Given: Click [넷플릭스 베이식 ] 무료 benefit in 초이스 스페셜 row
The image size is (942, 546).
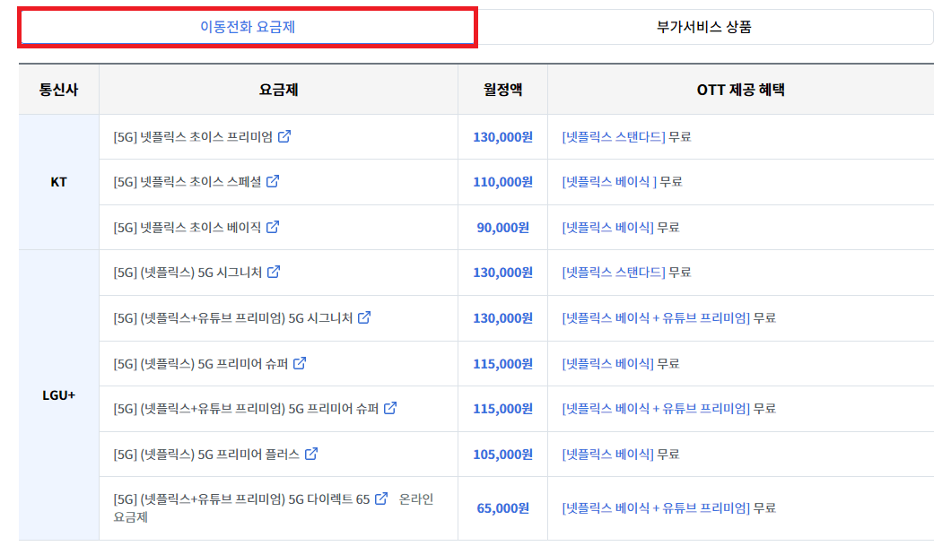Looking at the screenshot, I should coord(623,181).
